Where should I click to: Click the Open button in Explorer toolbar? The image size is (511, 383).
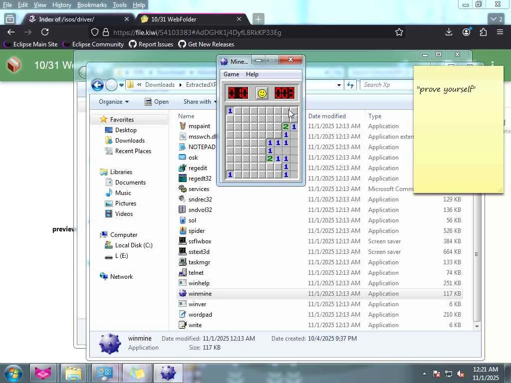click(157, 102)
